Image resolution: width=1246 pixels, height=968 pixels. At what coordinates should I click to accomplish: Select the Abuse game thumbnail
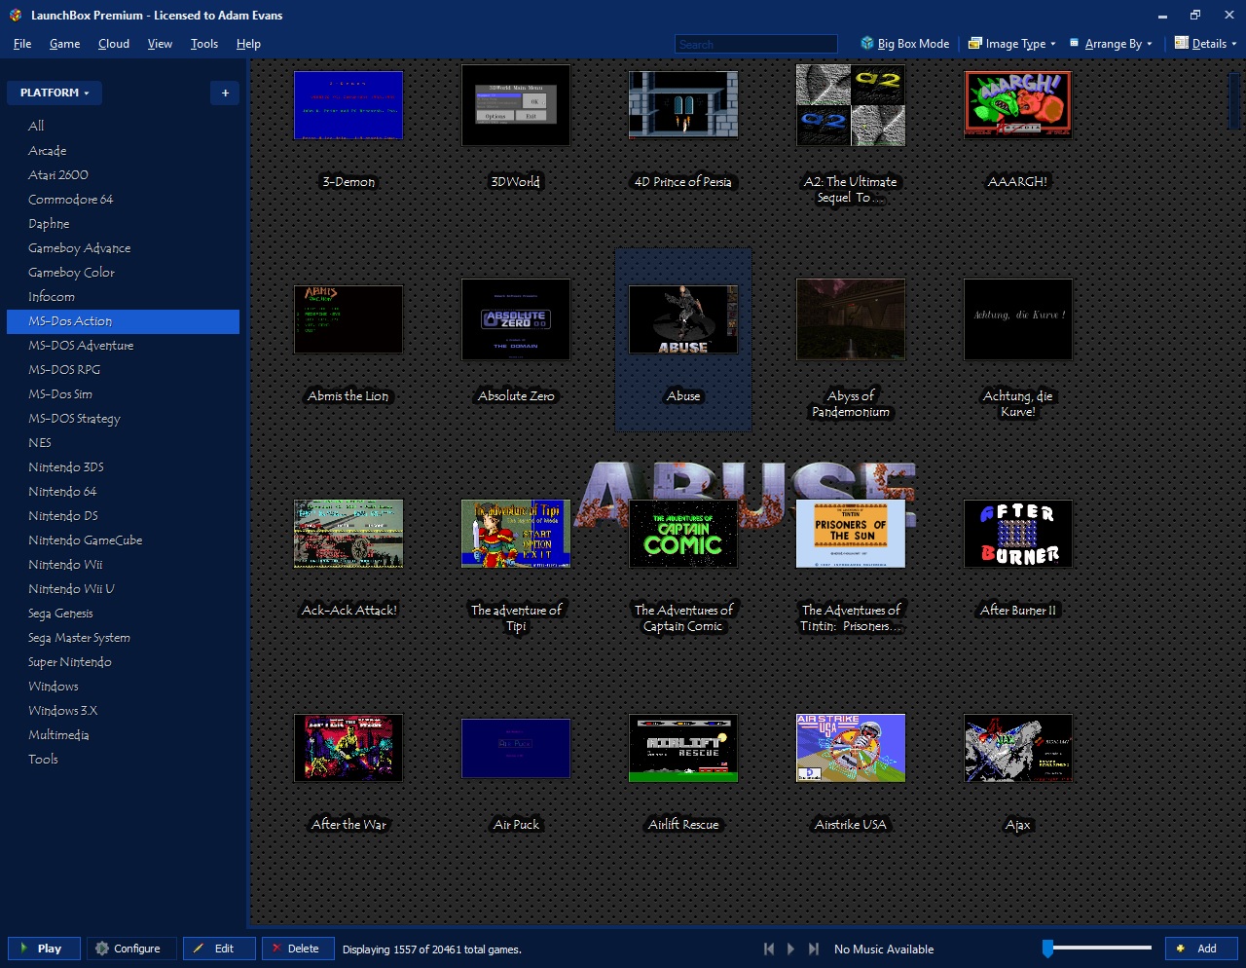tap(683, 319)
